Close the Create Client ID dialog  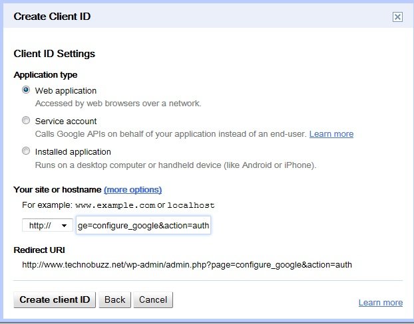tap(397, 17)
